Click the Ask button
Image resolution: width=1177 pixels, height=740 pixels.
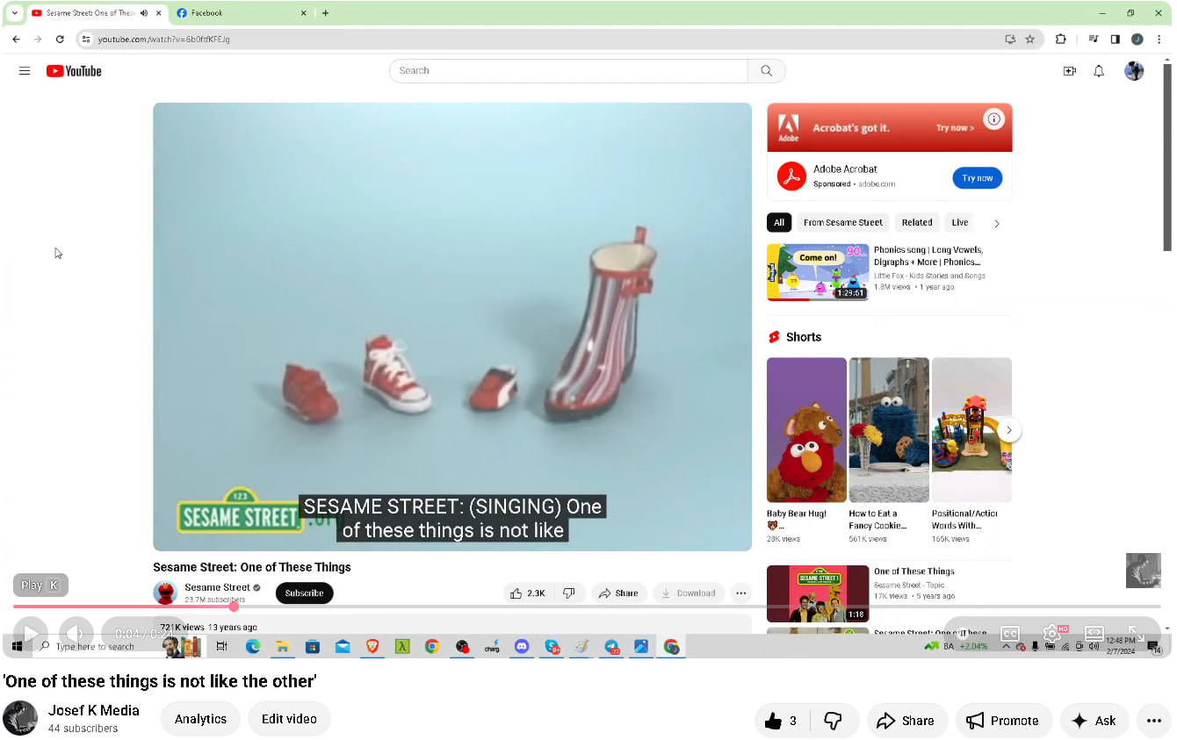pos(1094,721)
